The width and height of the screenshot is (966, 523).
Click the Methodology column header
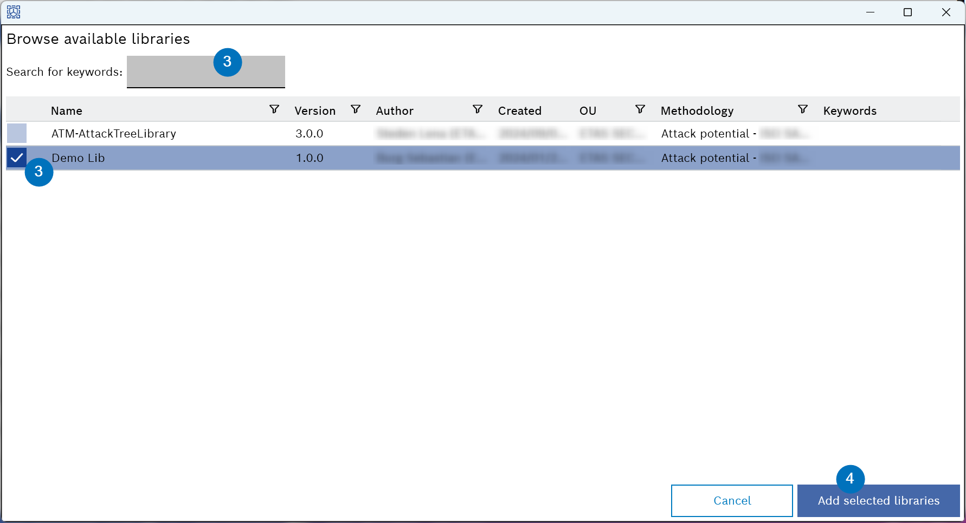(x=697, y=111)
